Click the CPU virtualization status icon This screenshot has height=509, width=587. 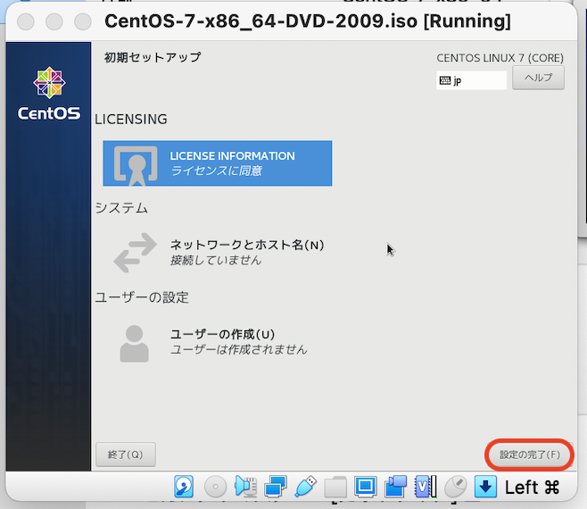point(426,487)
